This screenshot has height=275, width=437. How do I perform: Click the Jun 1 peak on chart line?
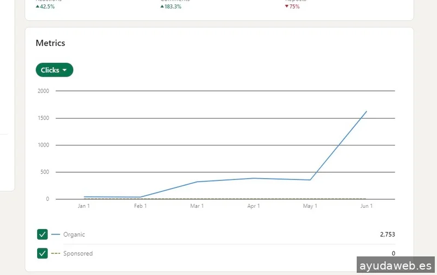[x=366, y=112]
